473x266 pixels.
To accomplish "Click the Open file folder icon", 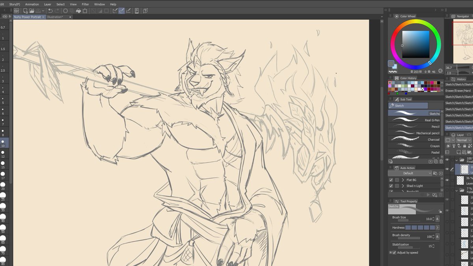I will [x=32, y=11].
